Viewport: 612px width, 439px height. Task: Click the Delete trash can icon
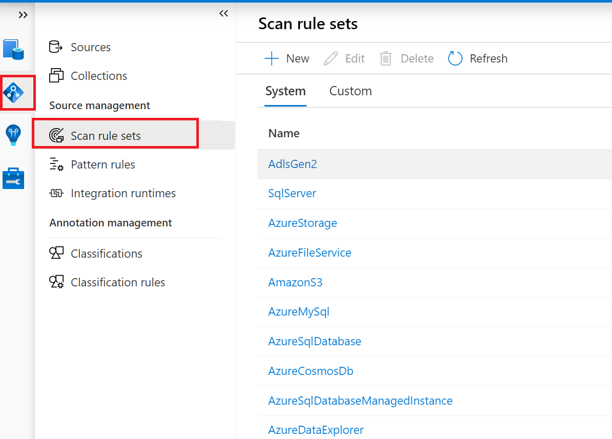pos(385,58)
